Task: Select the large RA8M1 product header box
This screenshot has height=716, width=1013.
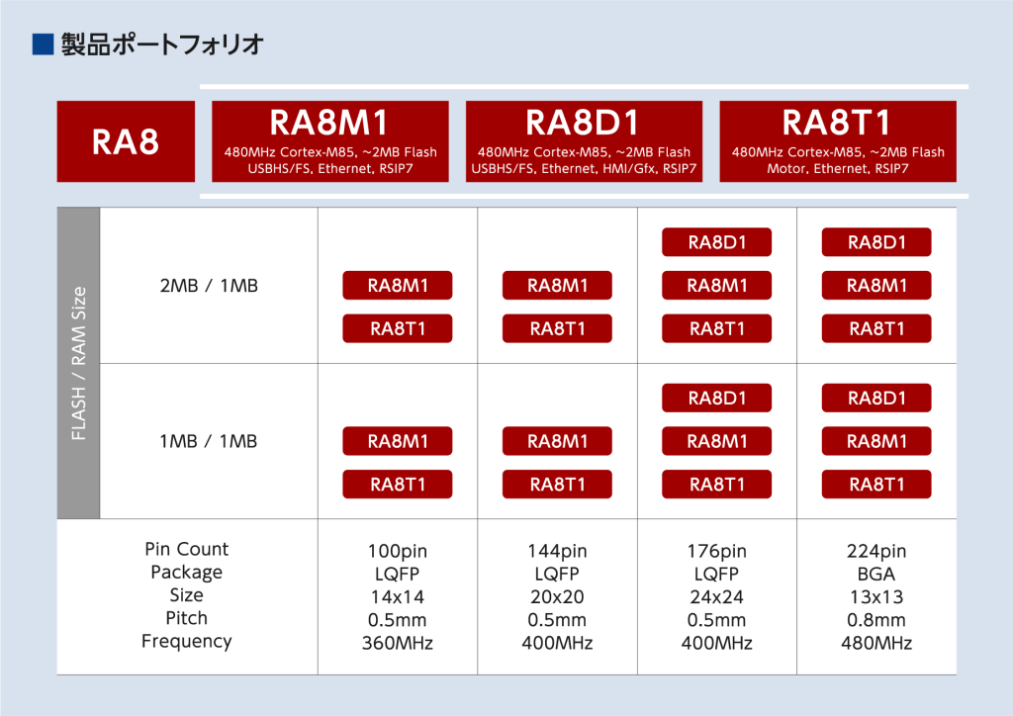Action: point(330,141)
